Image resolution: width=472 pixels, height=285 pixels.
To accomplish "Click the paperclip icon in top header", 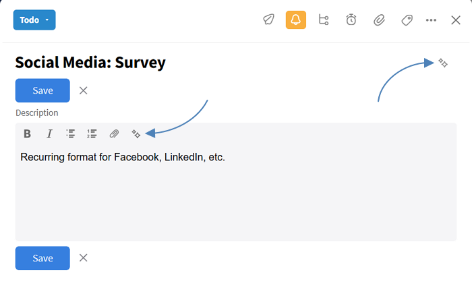I will point(379,20).
